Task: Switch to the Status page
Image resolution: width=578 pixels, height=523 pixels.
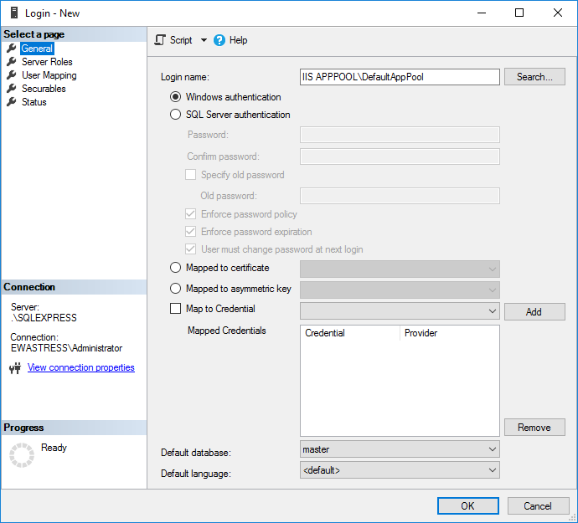Action: (x=34, y=102)
